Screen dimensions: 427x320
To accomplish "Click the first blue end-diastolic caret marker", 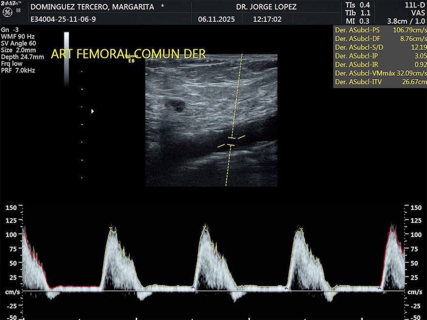I will tap(193, 288).
